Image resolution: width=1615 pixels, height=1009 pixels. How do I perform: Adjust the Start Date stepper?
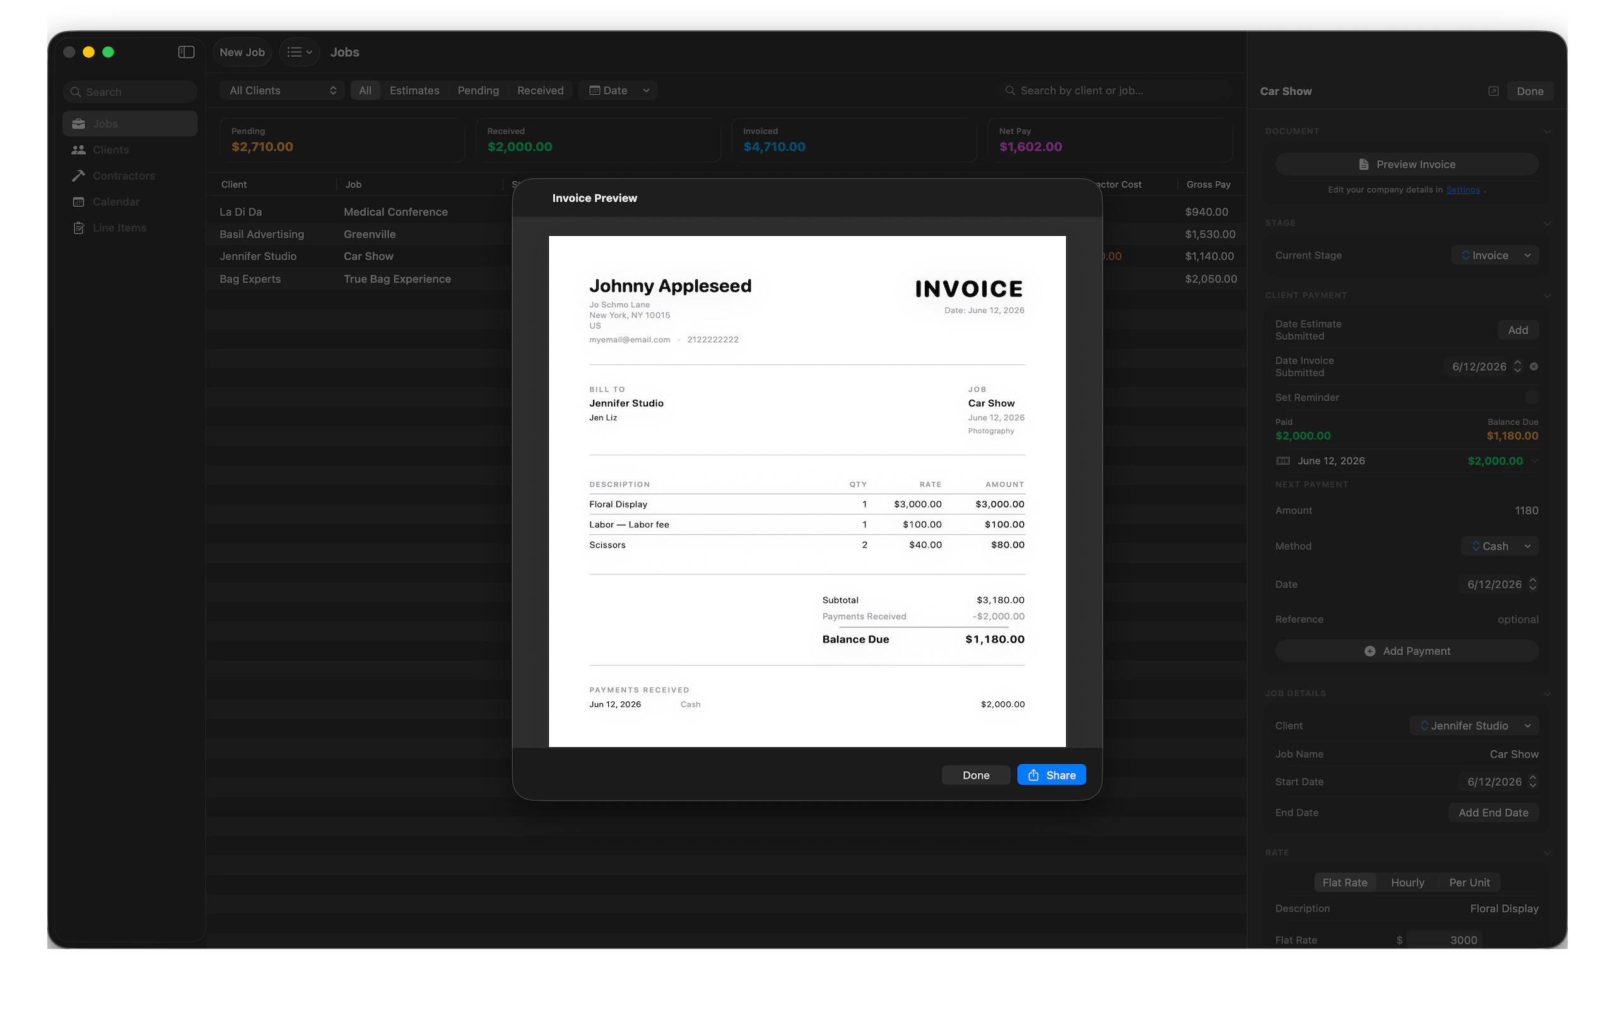pos(1533,781)
